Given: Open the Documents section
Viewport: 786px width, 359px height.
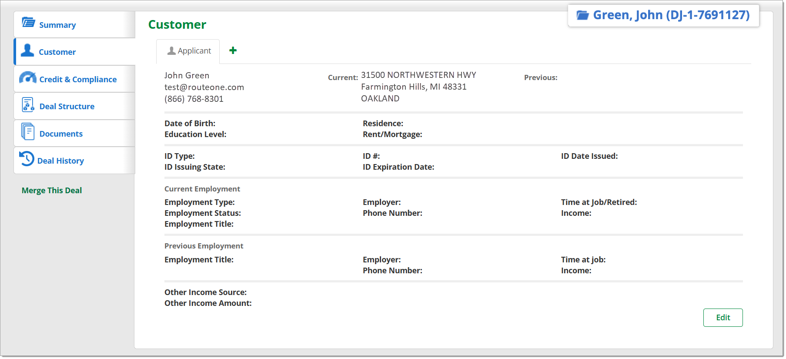Looking at the screenshot, I should [74, 134].
